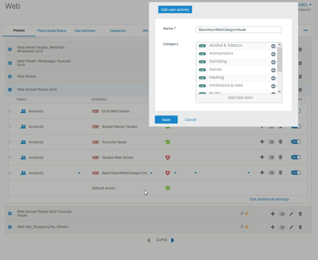318x260 pixels.
Task: Delete Web Sosyal Medya İzinli Youtube Yasak policy
Action: 300,213
